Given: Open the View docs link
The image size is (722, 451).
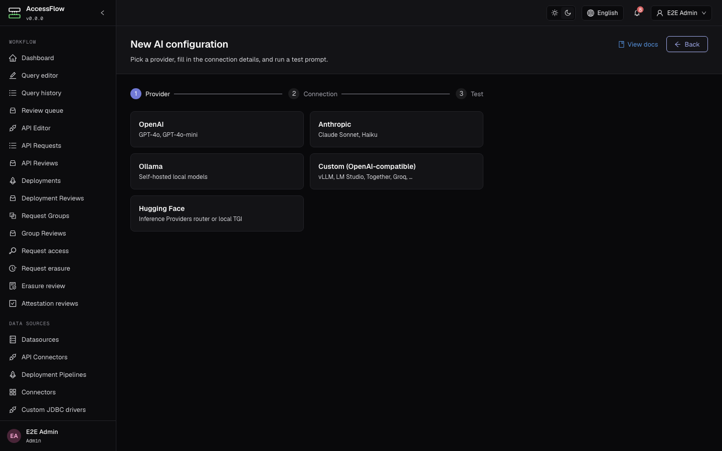Looking at the screenshot, I should tap(638, 45).
